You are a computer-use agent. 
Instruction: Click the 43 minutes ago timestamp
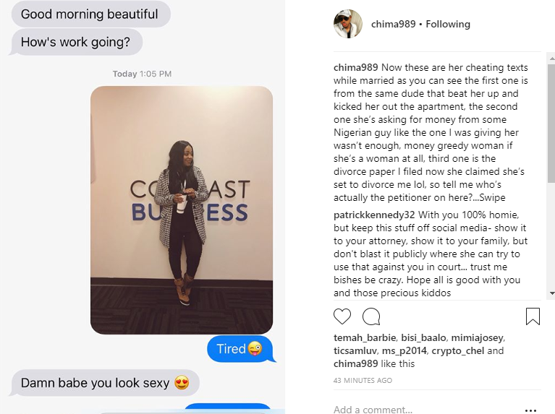pos(363,381)
